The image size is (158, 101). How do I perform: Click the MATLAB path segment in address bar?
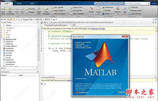(x=39, y=19)
